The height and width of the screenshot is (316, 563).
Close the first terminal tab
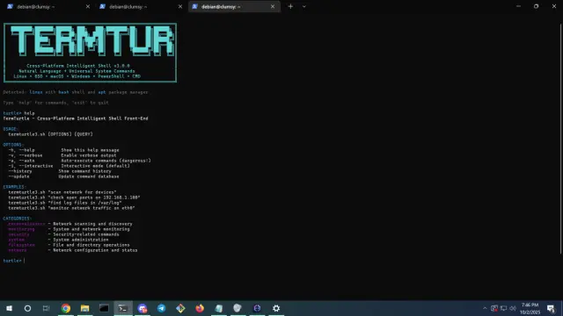click(88, 6)
